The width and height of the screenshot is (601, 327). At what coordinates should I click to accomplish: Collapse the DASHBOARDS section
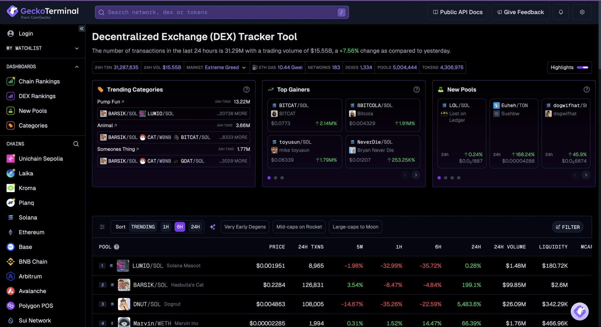(x=77, y=67)
